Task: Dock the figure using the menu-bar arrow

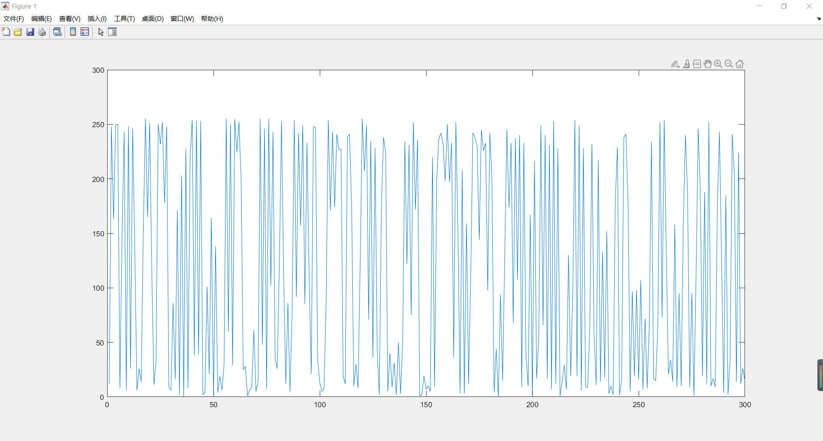Action: pyautogui.click(x=819, y=18)
